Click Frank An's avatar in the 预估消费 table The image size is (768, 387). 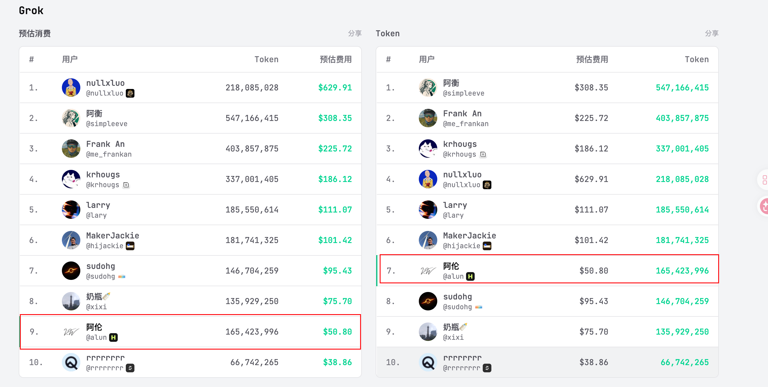pyautogui.click(x=71, y=149)
